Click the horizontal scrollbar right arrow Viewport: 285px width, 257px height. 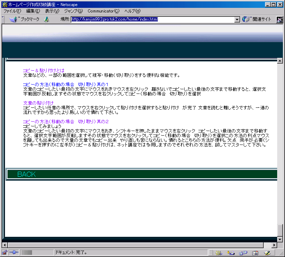pos(274,245)
